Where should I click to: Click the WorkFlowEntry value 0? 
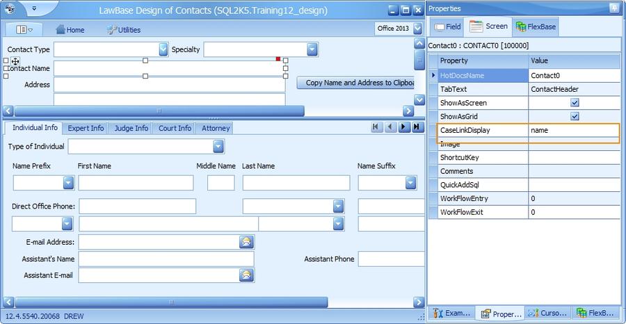(x=574, y=198)
